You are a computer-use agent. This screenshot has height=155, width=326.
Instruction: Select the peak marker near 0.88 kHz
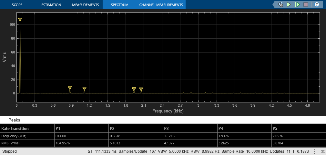(70, 88)
